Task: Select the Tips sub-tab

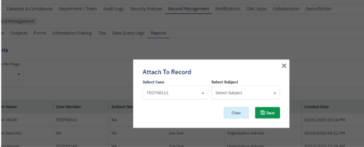Action: (102, 33)
